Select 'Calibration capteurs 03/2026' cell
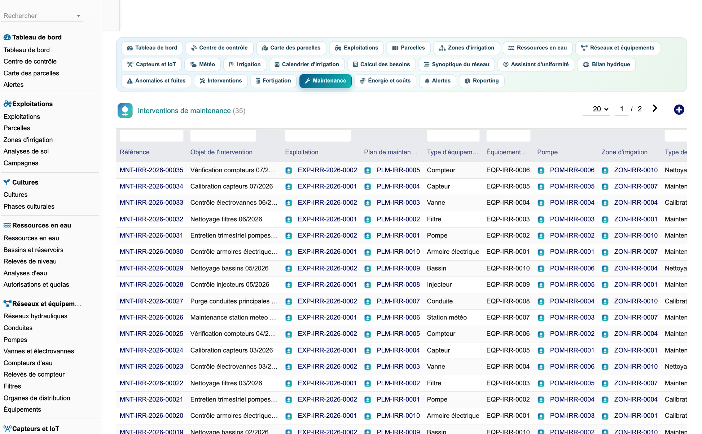 [x=232, y=350]
